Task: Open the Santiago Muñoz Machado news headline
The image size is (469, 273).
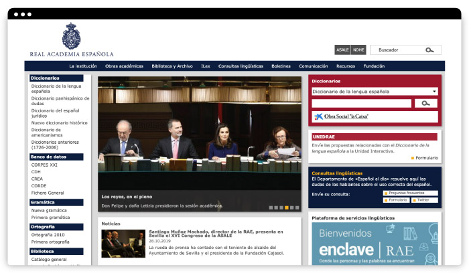Action: [x=216, y=234]
